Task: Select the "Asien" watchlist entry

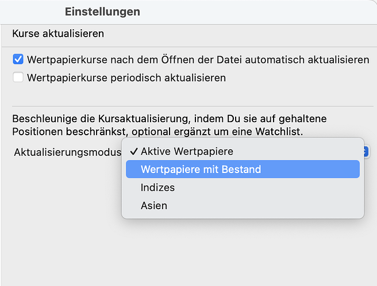Action: click(153, 205)
